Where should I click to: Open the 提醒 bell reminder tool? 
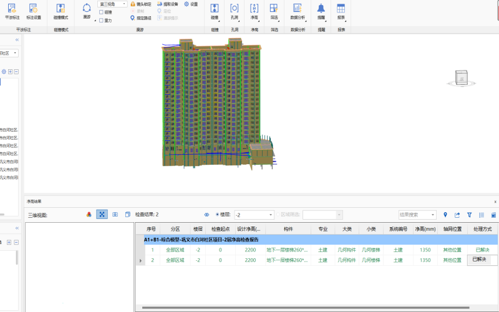pyautogui.click(x=321, y=12)
